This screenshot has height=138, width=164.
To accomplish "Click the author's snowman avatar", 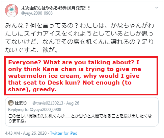I will tap(11, 10).
